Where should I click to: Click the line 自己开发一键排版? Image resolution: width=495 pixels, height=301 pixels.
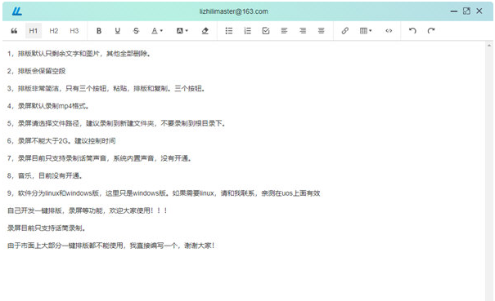tap(87, 210)
